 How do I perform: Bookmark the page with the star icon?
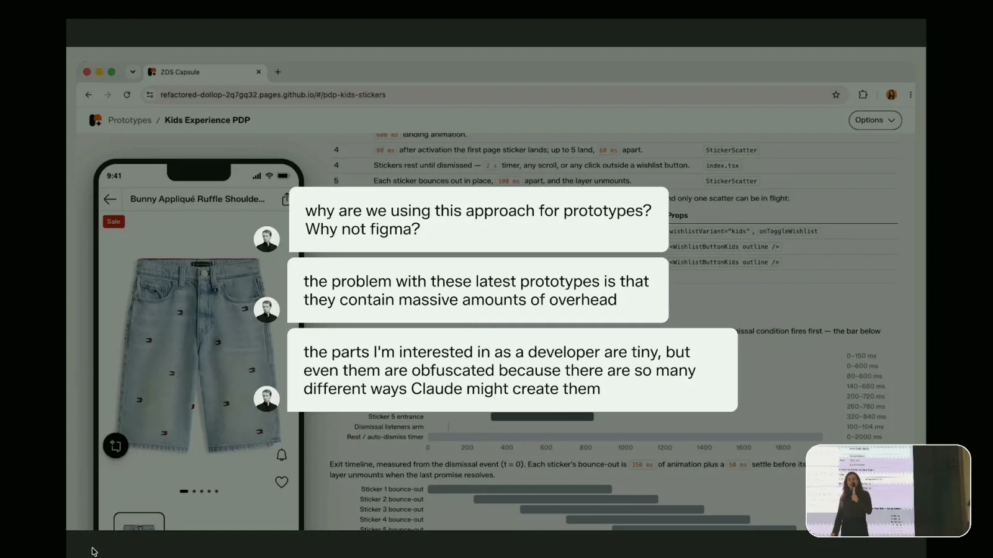tap(836, 95)
